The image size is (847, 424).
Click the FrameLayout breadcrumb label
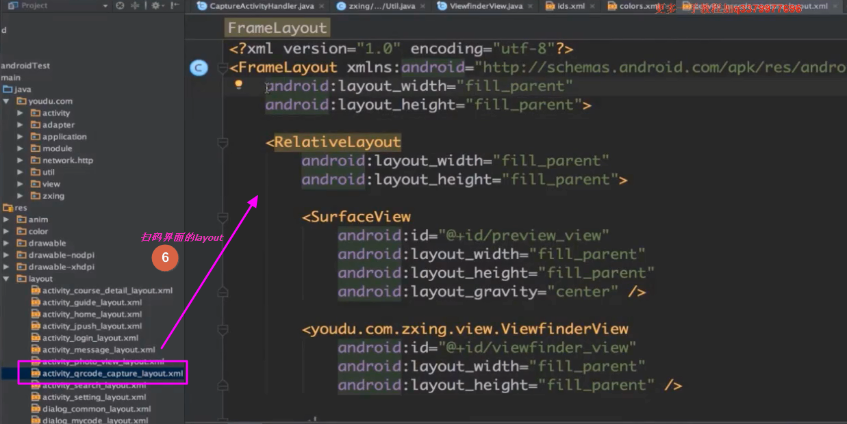(277, 28)
